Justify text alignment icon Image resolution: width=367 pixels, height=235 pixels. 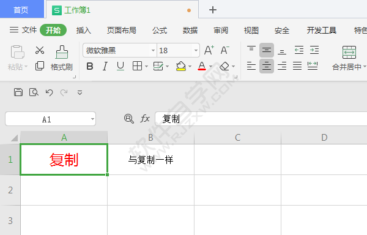coord(297,66)
